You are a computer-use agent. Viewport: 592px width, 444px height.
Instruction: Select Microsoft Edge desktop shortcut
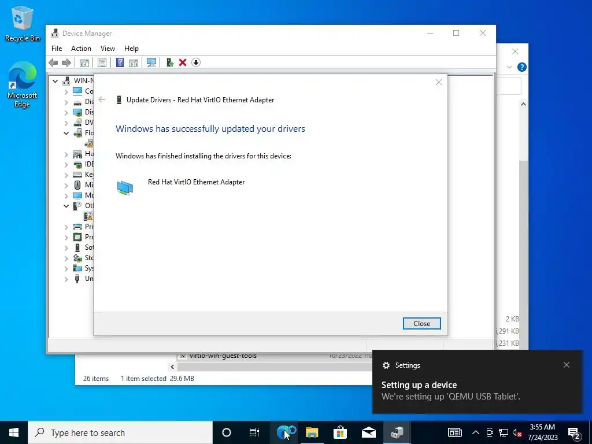click(23, 84)
